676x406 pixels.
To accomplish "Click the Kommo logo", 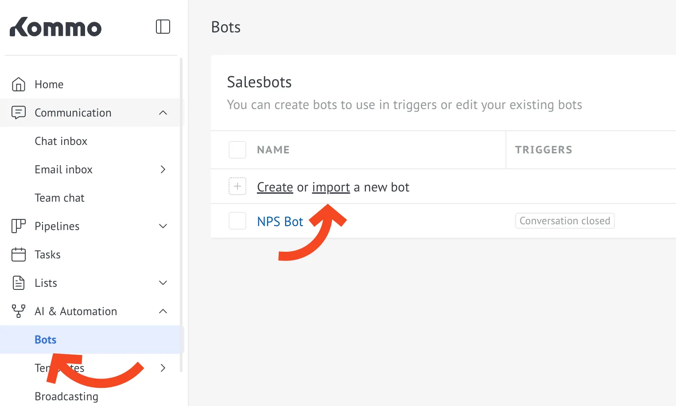I will 56,27.
